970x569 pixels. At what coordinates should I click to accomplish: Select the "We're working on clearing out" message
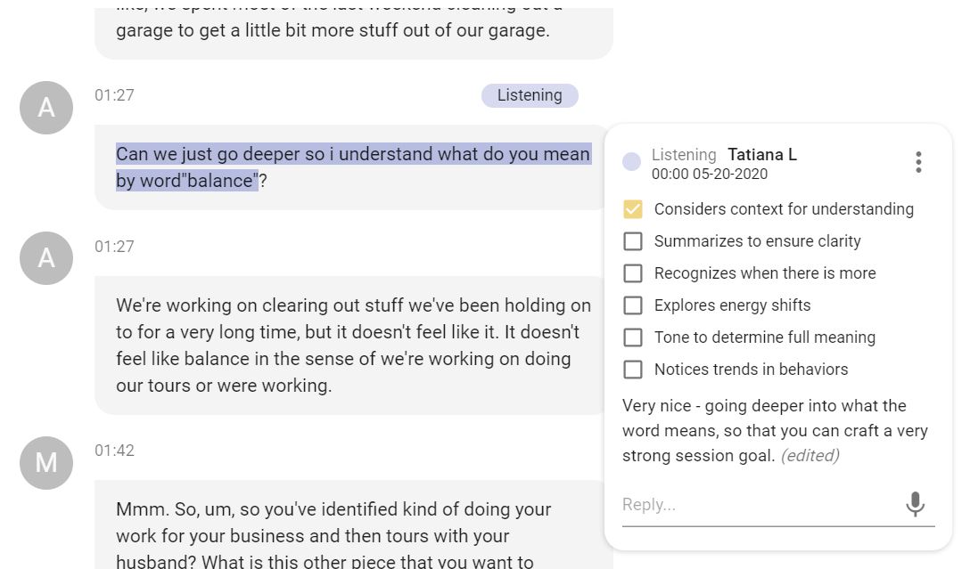(x=352, y=345)
